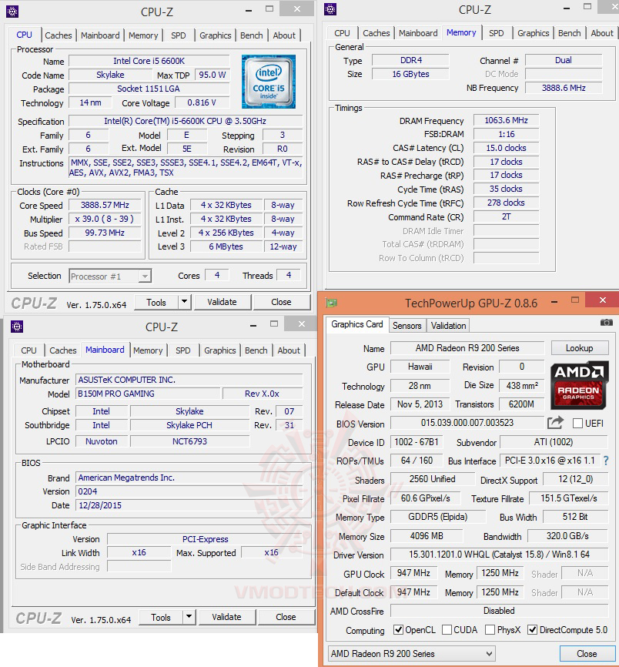Click the processor Name field 'Intel Core i5 6600K'
This screenshot has height=667, width=619.
click(x=149, y=62)
